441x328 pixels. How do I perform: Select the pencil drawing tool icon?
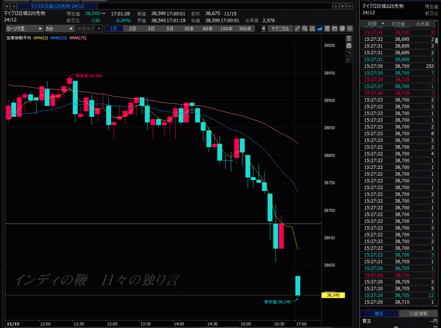point(297,29)
